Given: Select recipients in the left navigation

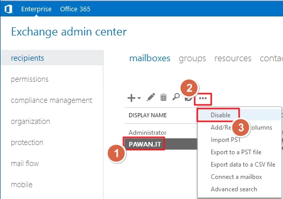Looking at the screenshot, I should tap(52, 58).
